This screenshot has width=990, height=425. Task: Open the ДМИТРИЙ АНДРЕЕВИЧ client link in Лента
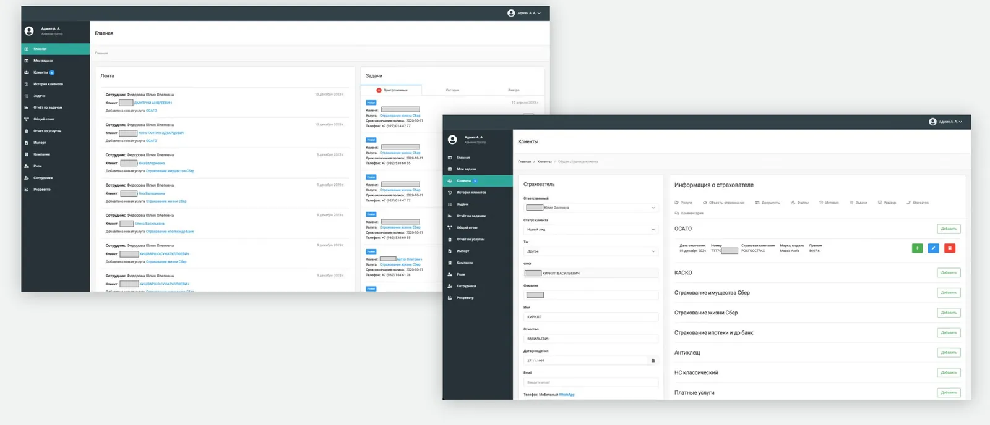click(x=153, y=103)
